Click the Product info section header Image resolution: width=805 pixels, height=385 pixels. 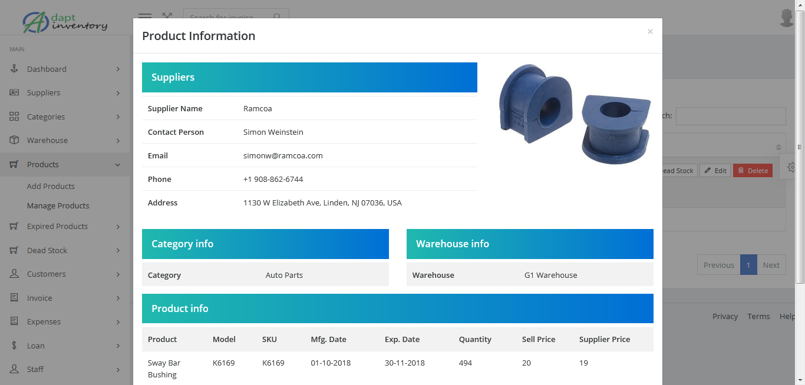point(398,308)
